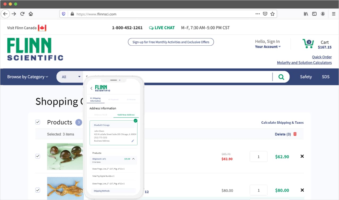Open Firefox account icon
The height and width of the screenshot is (200, 339).
click(323, 14)
